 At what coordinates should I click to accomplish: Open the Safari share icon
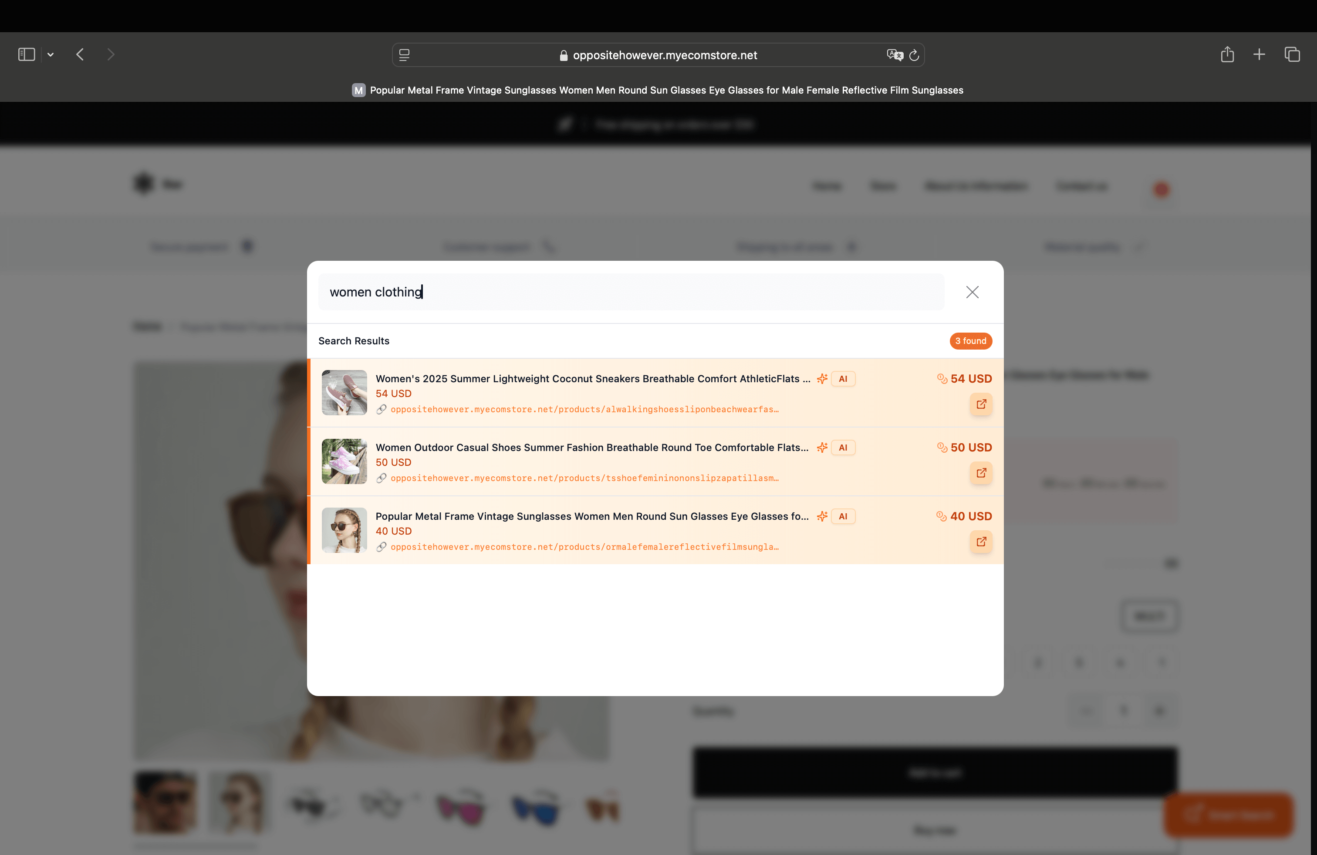(1227, 54)
